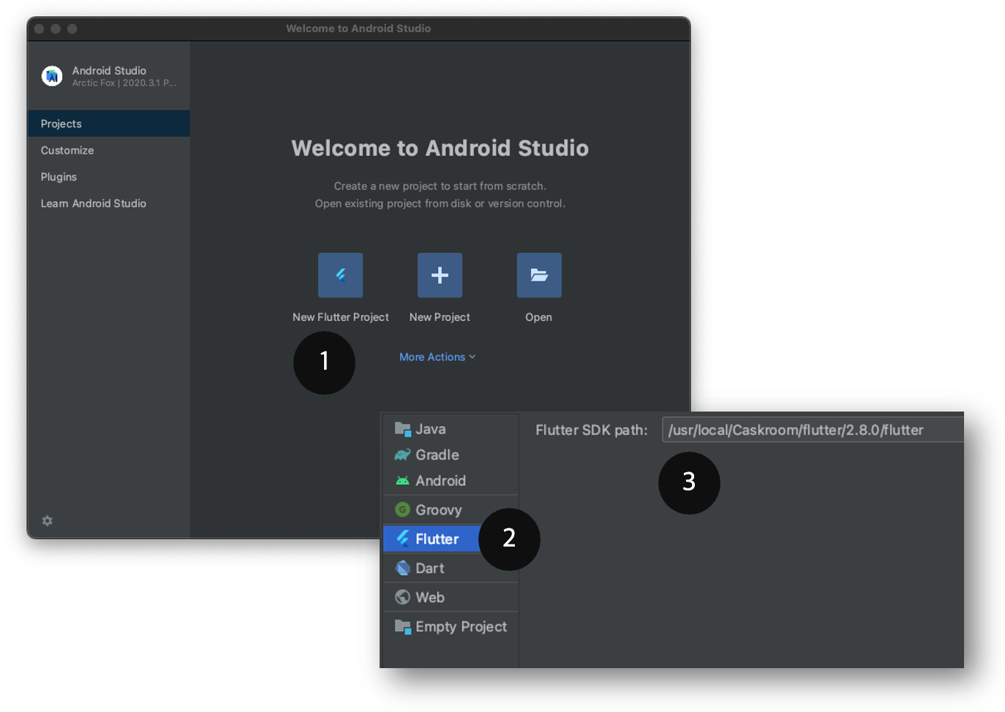
Task: Click the New Flutter Project label
Action: (341, 317)
